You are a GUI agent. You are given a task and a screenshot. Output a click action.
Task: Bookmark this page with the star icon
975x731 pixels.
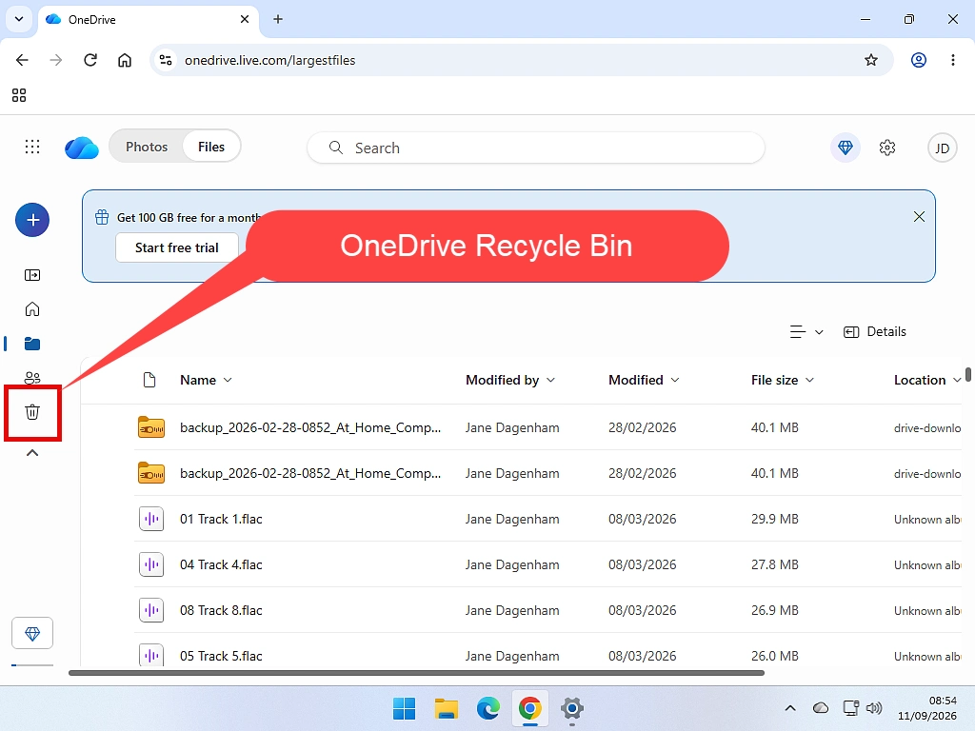click(871, 60)
